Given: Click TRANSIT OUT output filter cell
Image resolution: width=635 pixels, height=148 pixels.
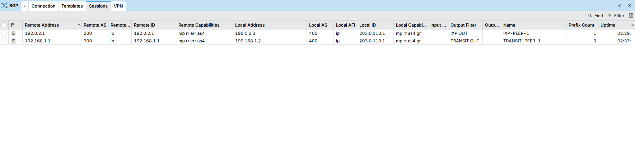Looking at the screenshot, I should coord(465,41).
